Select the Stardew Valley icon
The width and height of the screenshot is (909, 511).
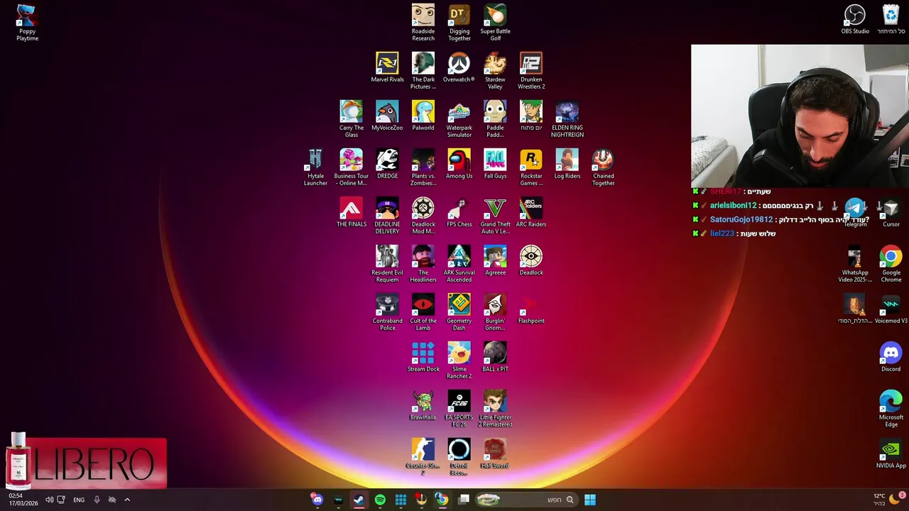[495, 71]
